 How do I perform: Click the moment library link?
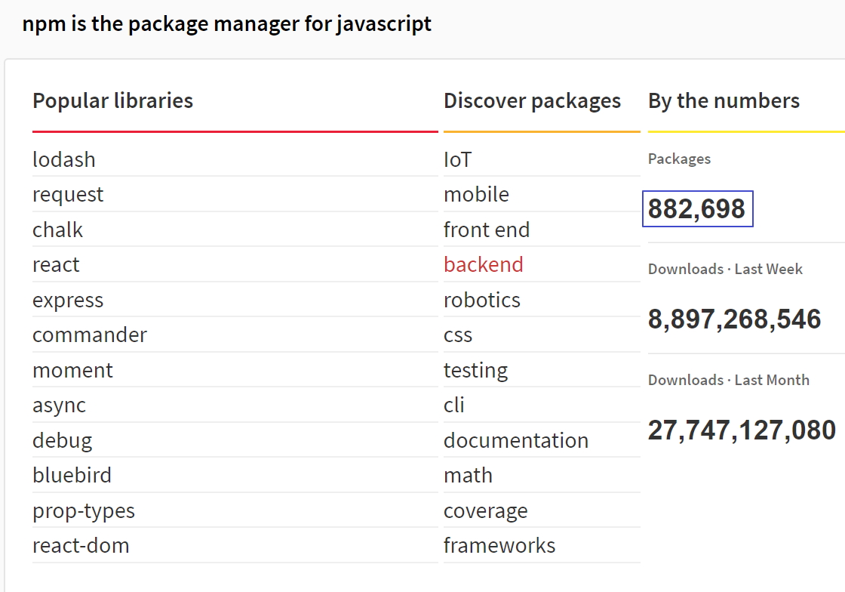(72, 371)
